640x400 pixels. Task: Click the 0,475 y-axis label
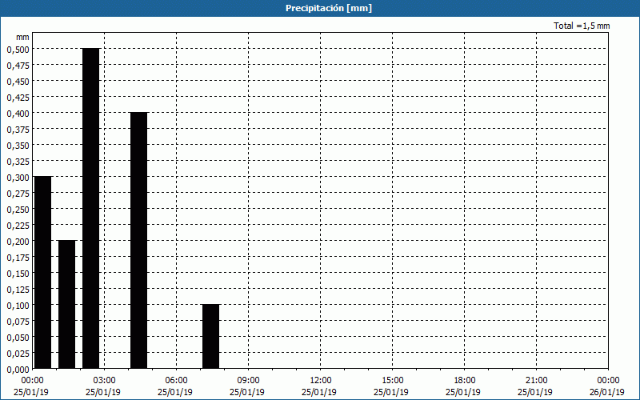[x=18, y=66]
